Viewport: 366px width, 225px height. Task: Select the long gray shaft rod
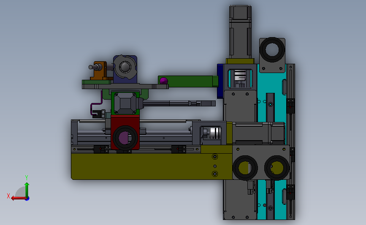(x=179, y=103)
